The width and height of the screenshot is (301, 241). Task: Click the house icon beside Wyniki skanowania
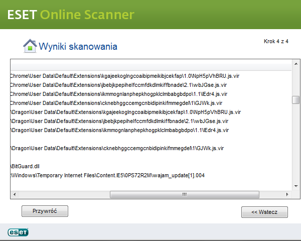pos(30,46)
